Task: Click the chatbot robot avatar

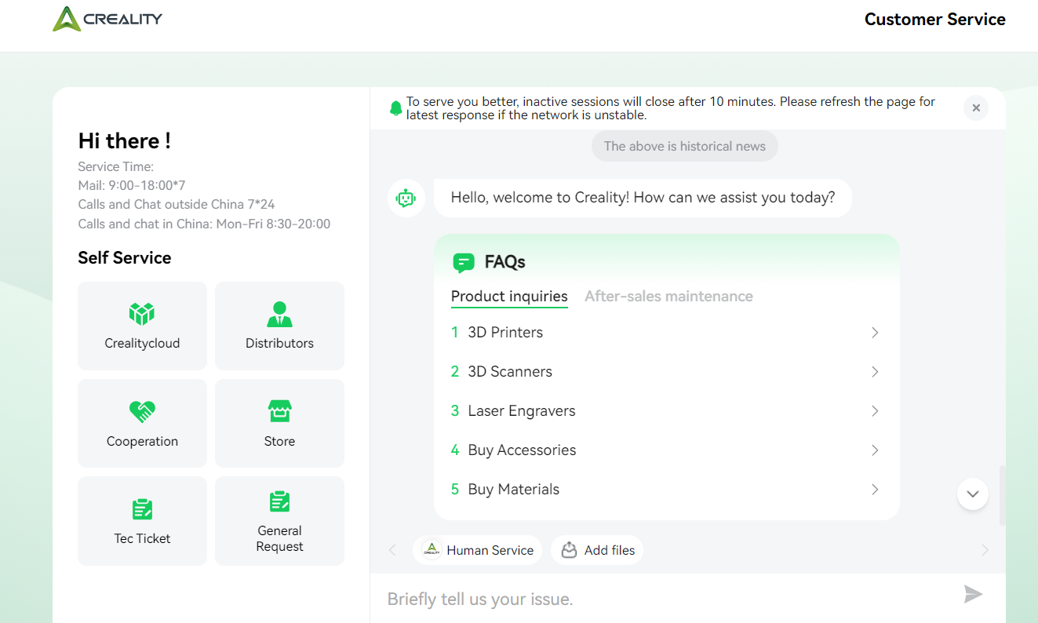Action: coord(406,199)
